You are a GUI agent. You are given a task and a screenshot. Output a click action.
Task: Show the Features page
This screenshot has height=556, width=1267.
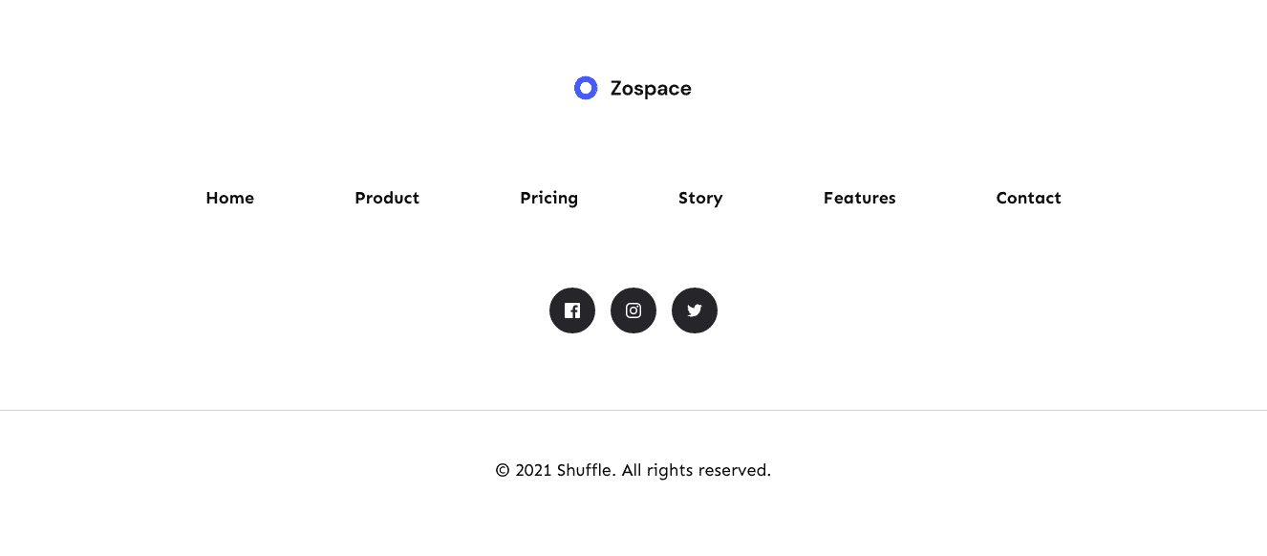[x=860, y=198]
